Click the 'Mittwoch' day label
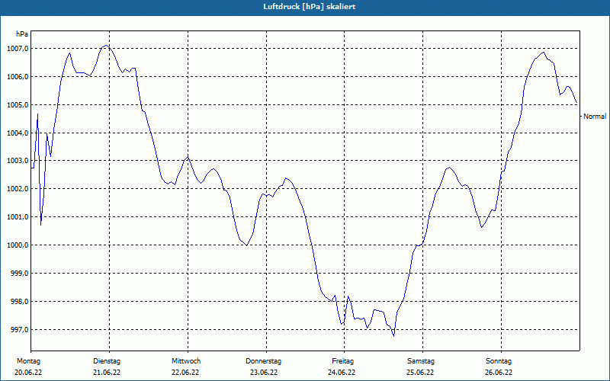Screen dimensions: 610x381 pos(186,361)
